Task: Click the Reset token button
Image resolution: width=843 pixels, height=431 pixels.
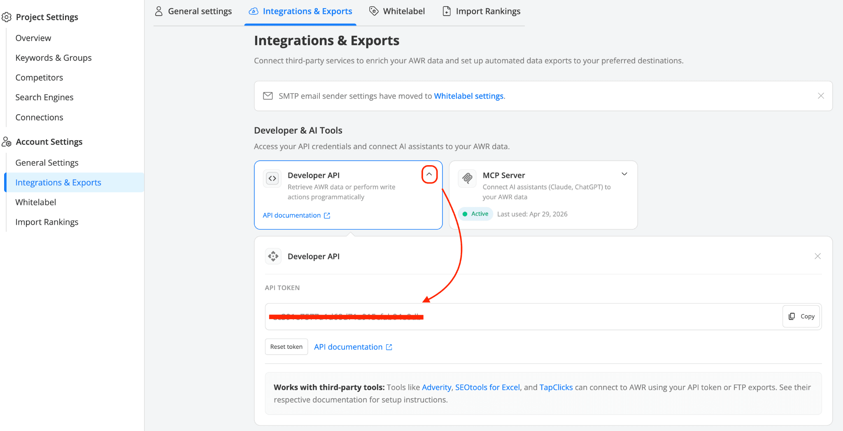Action: 286,347
